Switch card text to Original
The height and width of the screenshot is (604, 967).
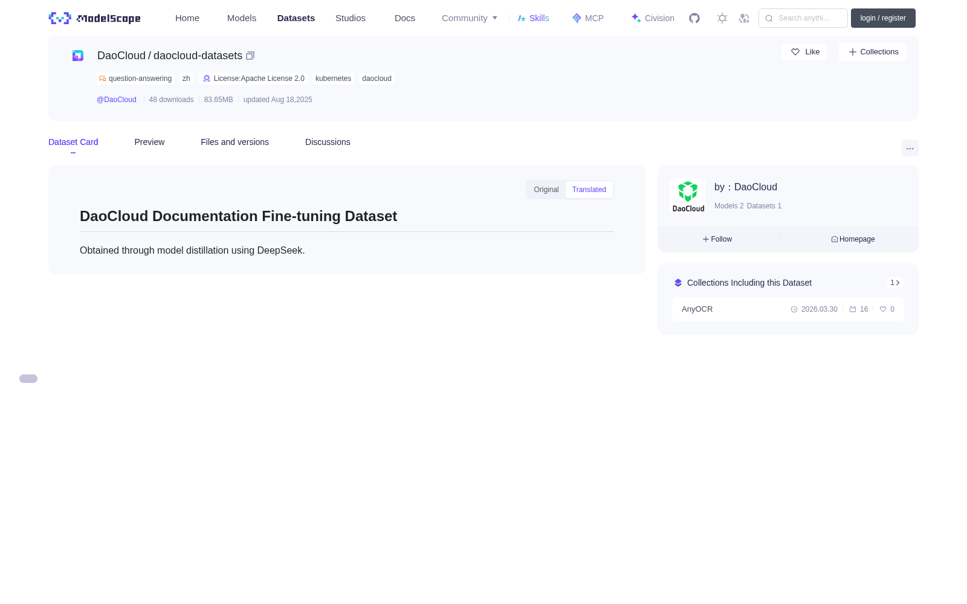[546, 190]
